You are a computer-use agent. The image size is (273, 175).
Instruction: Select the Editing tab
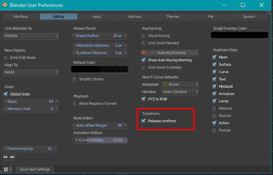59,17
